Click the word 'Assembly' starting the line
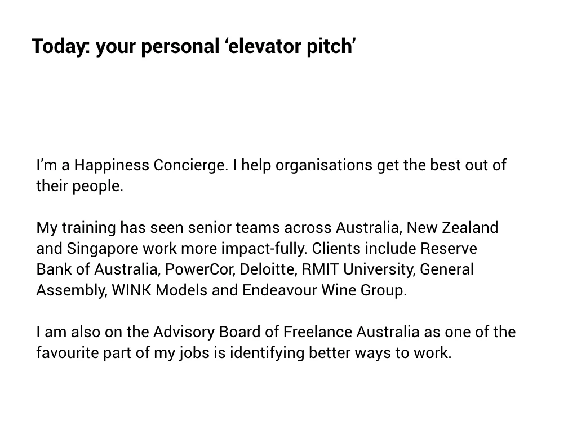577x433 pixels. [x=70, y=290]
